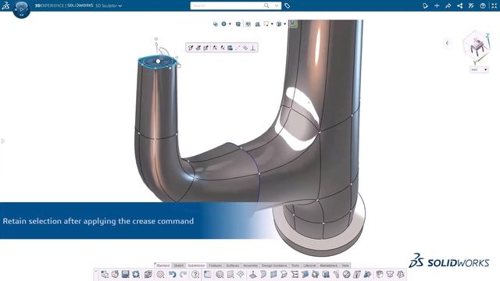
Task: Click the triangular icon left of the plus
Action: click(425, 5)
